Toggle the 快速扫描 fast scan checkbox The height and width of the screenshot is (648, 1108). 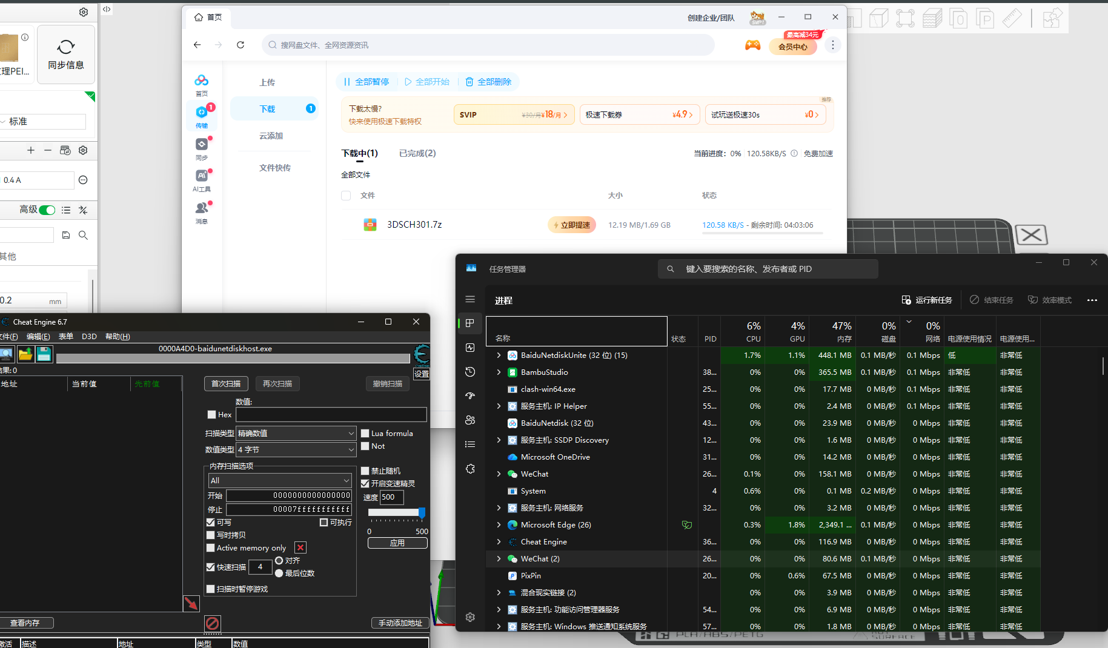tap(211, 567)
